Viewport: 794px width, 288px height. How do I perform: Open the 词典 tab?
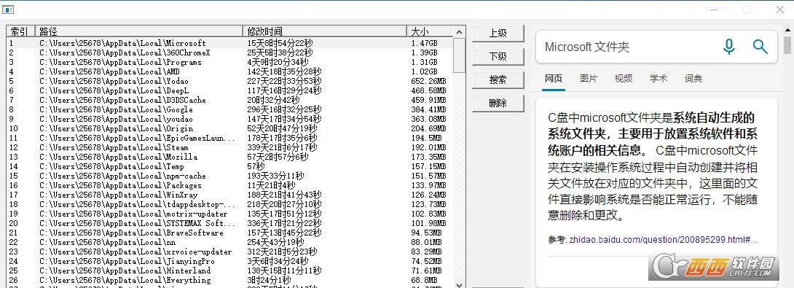point(693,79)
